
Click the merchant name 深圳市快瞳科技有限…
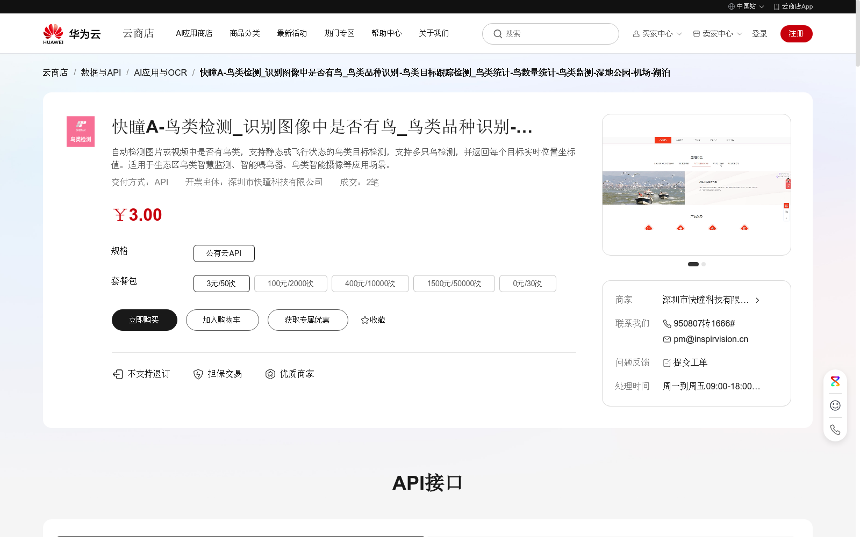[706, 300]
